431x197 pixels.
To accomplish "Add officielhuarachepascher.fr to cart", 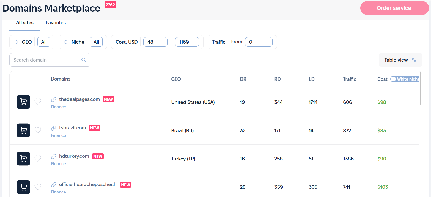I will coord(23,187).
